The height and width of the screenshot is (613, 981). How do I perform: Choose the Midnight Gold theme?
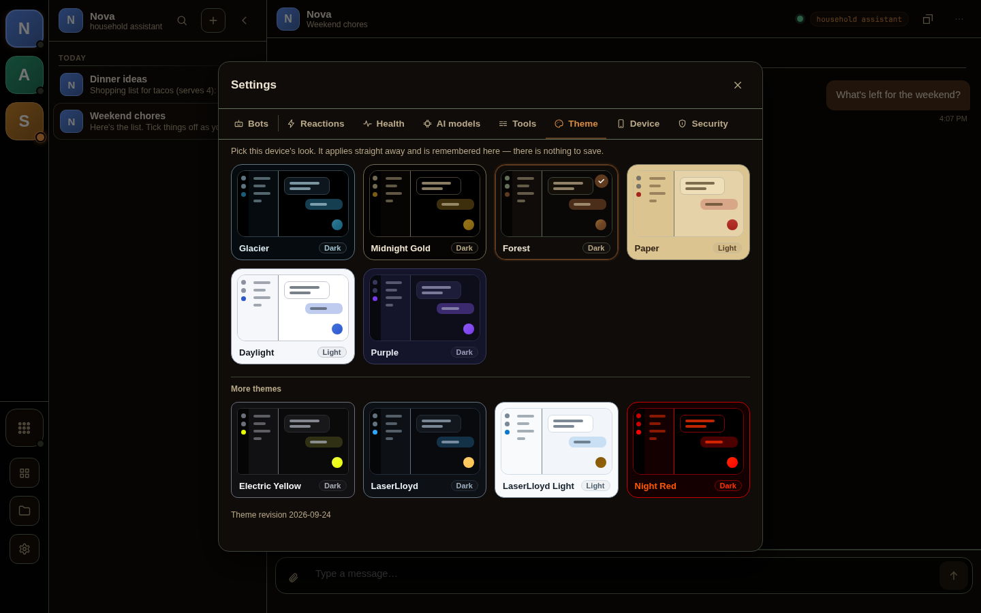click(x=424, y=212)
